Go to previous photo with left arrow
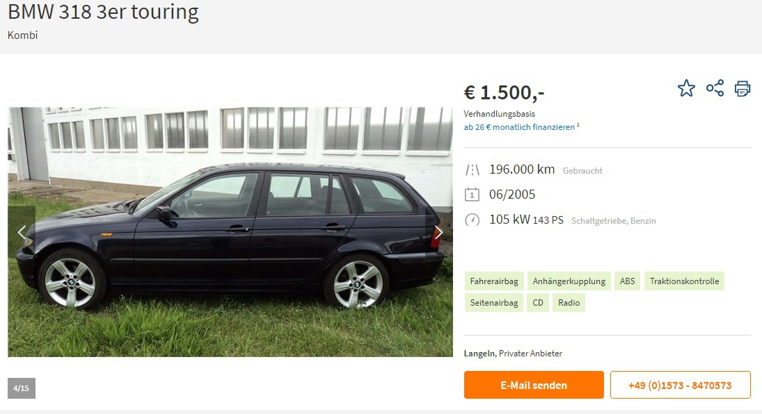 click(22, 232)
